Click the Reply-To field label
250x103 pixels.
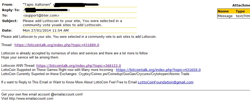pyautogui.click(x=11, y=10)
